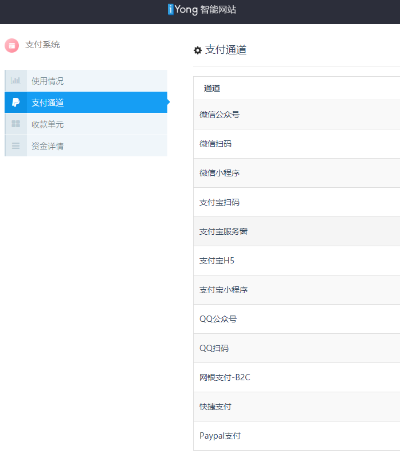Select the 支付宝服务窗 channel row
This screenshot has height=461, width=400.
tap(296, 231)
